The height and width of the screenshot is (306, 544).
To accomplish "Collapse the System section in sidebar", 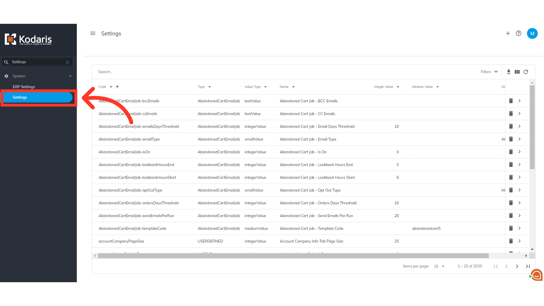I will pos(70,76).
